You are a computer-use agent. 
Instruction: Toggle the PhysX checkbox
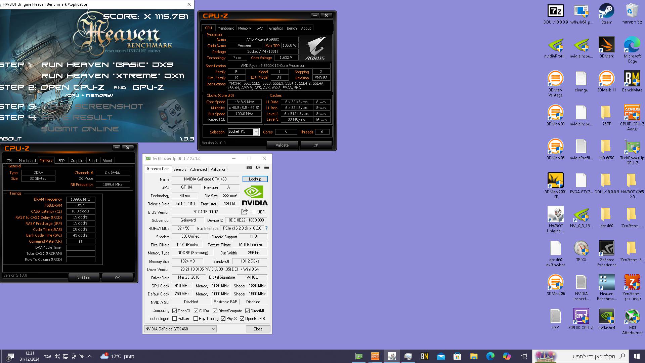223,319
